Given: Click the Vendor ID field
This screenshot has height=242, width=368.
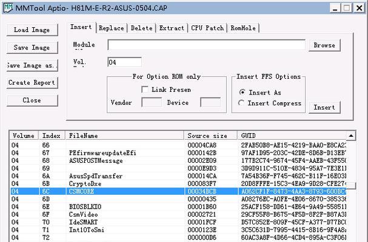Looking at the screenshot, I should pos(152,102).
